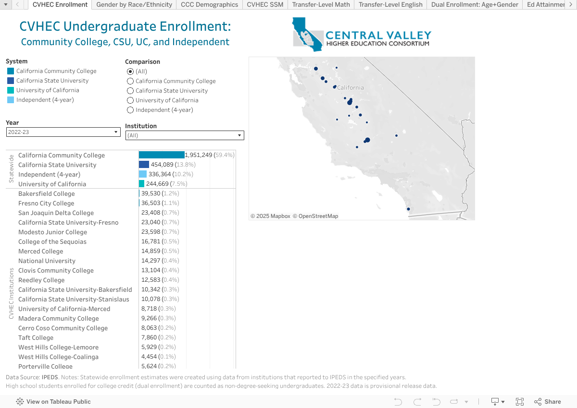The image size is (577, 408).
Task: Undo the last dashboard action
Action: 398,402
